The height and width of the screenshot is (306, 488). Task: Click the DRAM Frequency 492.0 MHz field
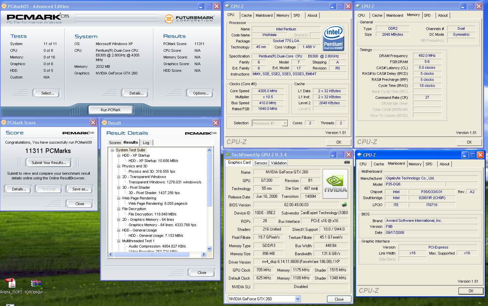427,56
